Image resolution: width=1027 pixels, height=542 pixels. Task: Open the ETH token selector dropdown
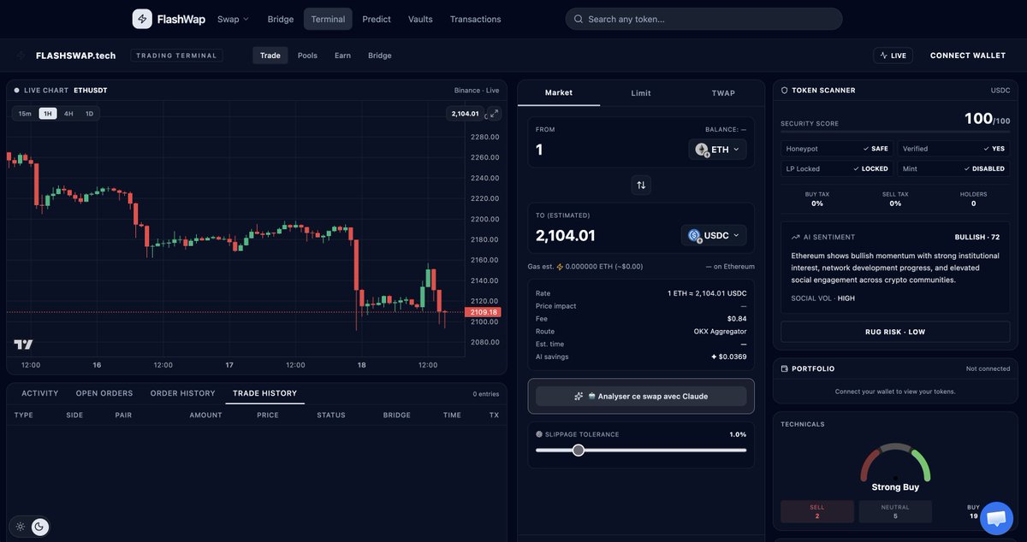point(717,150)
